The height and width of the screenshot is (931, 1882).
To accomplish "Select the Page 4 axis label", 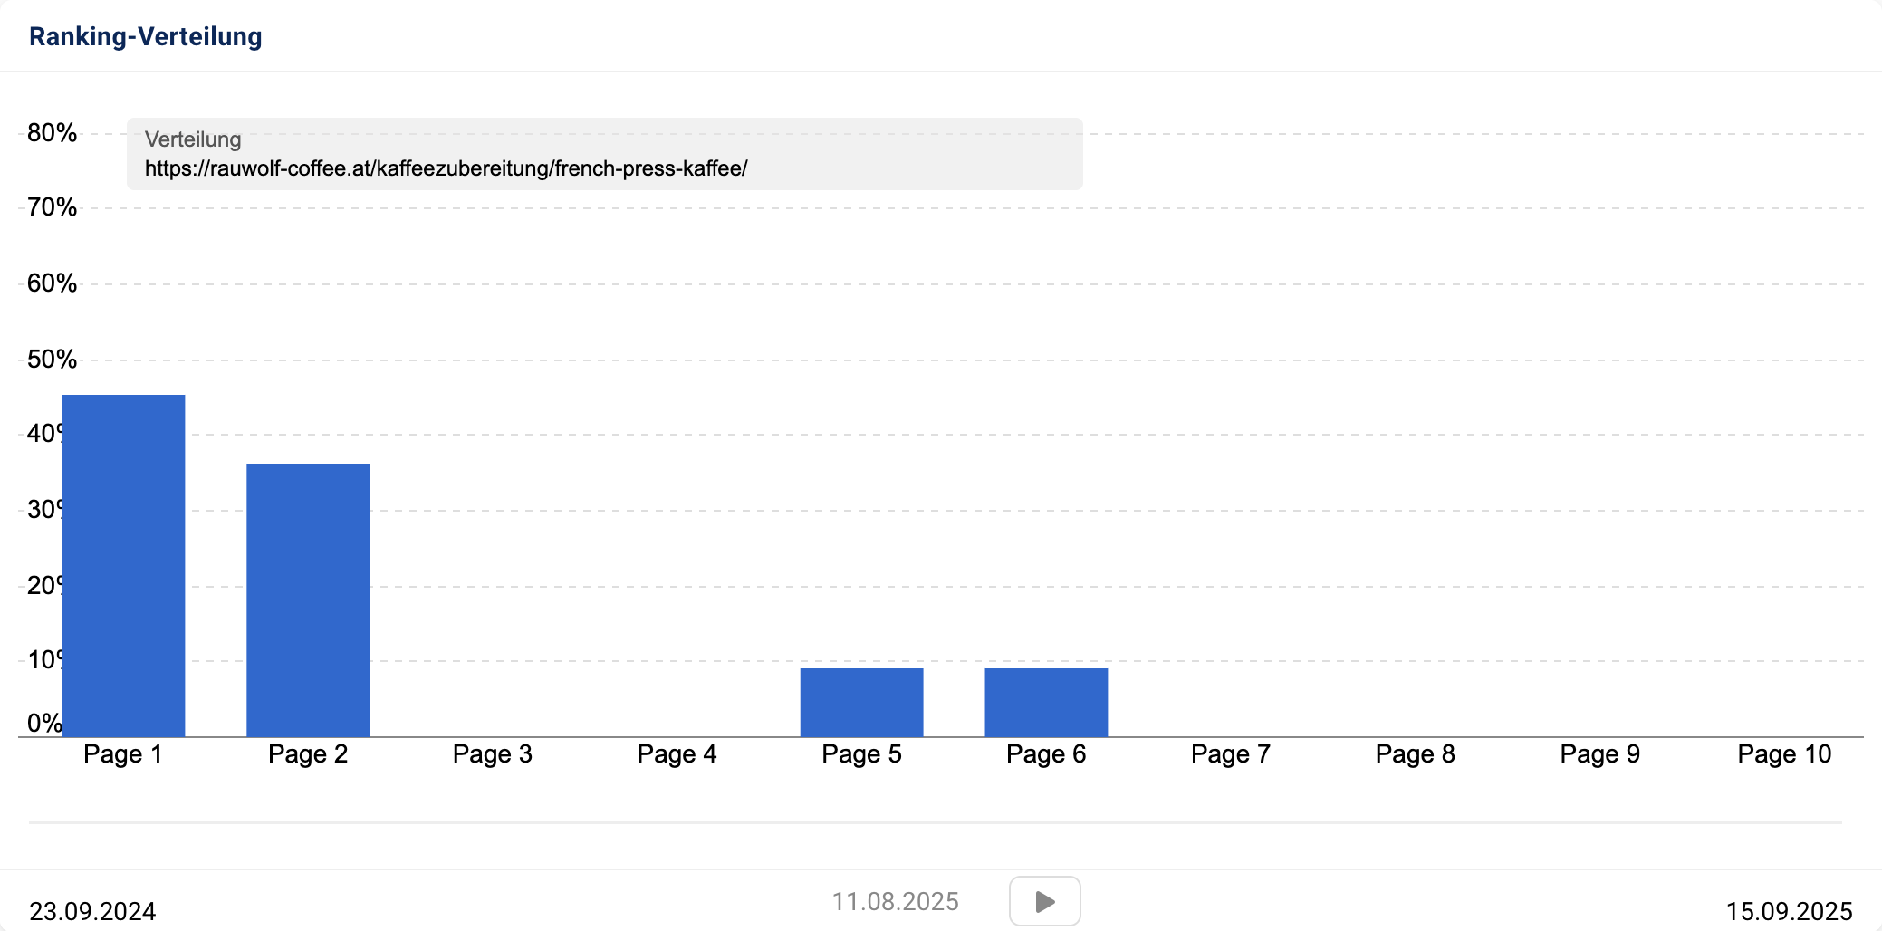I will 677,753.
